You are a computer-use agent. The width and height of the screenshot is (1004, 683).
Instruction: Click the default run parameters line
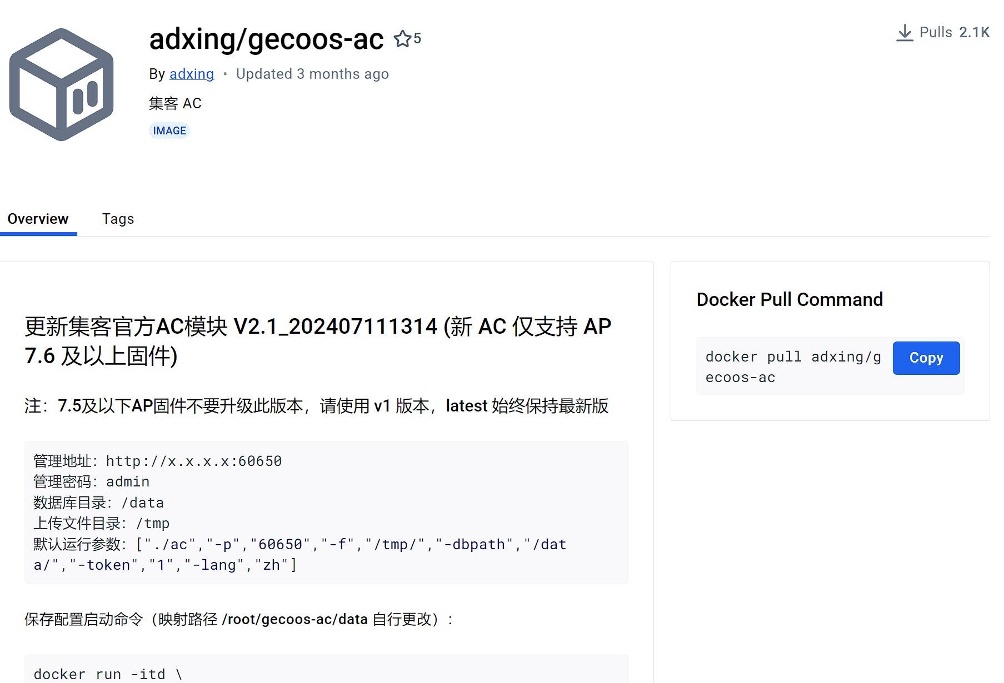[x=300, y=554]
